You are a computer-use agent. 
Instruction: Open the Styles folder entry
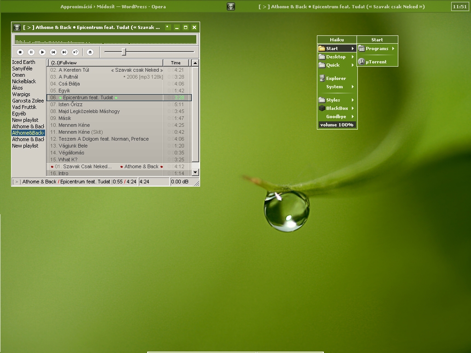click(337, 100)
